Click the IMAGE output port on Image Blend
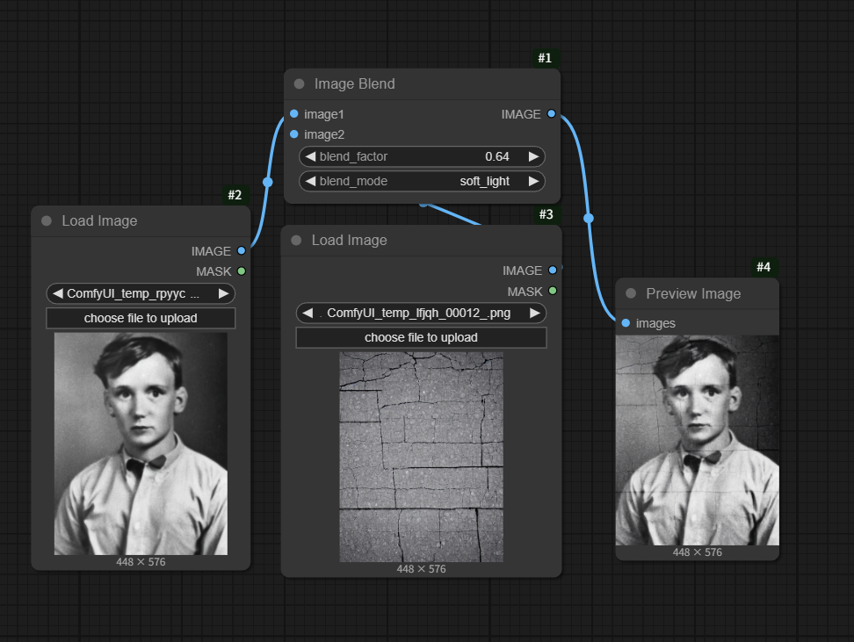Screen dimensions: 854x642 point(551,114)
